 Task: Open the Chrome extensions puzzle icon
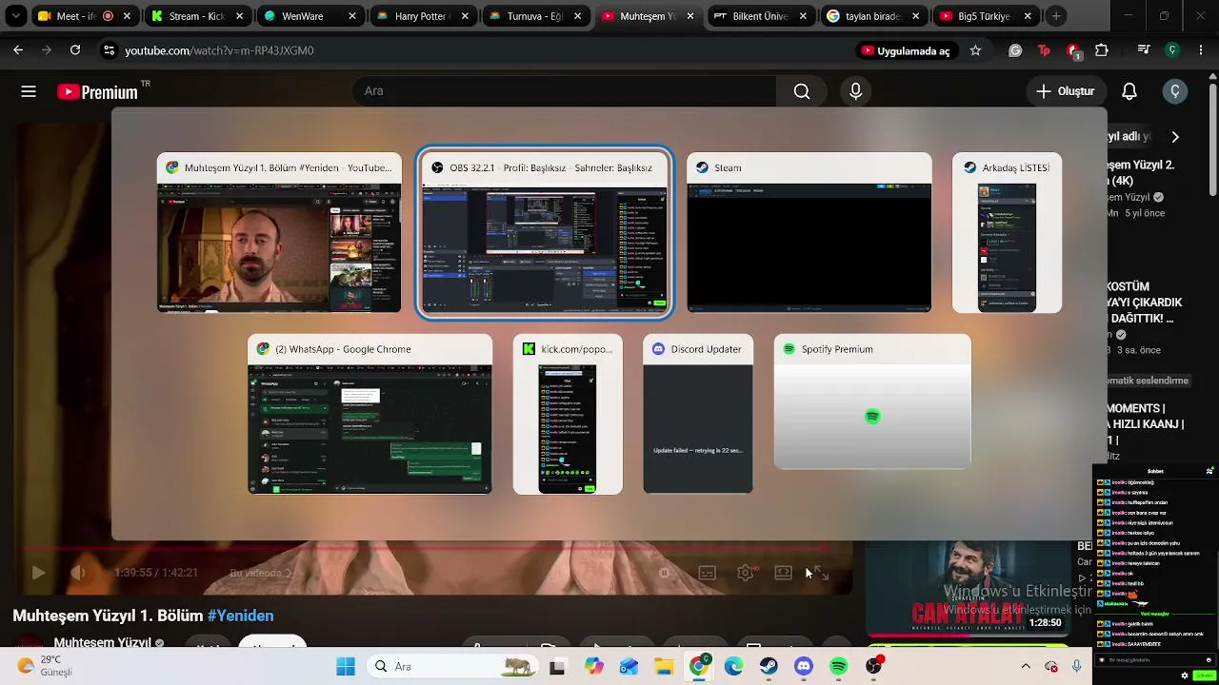point(1102,50)
